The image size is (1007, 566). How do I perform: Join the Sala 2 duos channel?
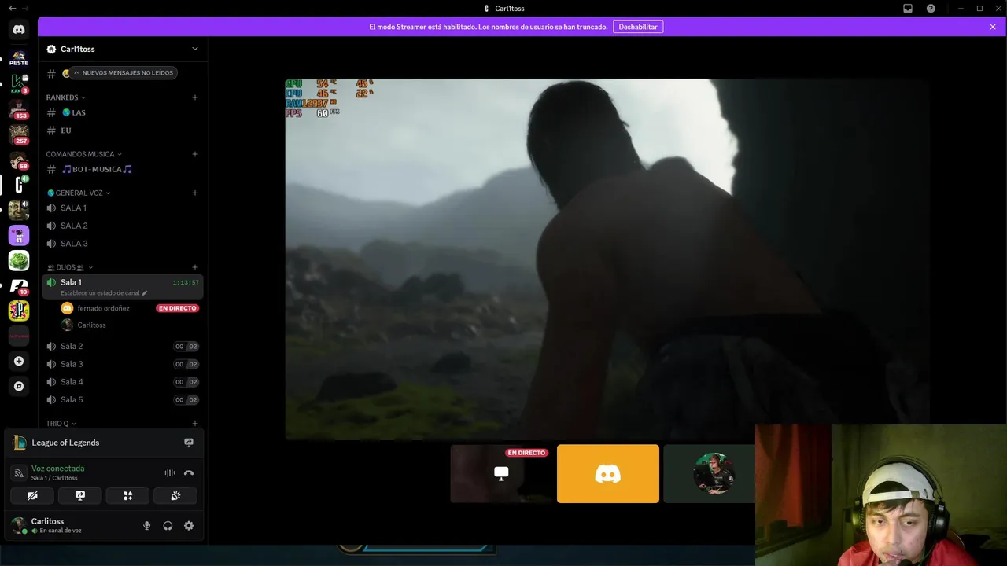[x=123, y=346]
